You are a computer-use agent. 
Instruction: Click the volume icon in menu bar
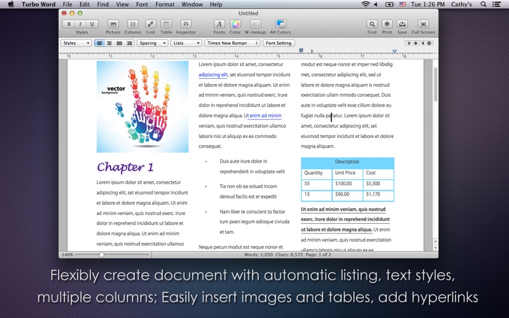376,4
